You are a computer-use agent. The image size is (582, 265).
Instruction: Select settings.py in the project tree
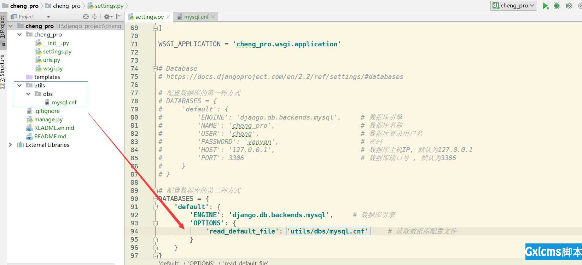[57, 52]
